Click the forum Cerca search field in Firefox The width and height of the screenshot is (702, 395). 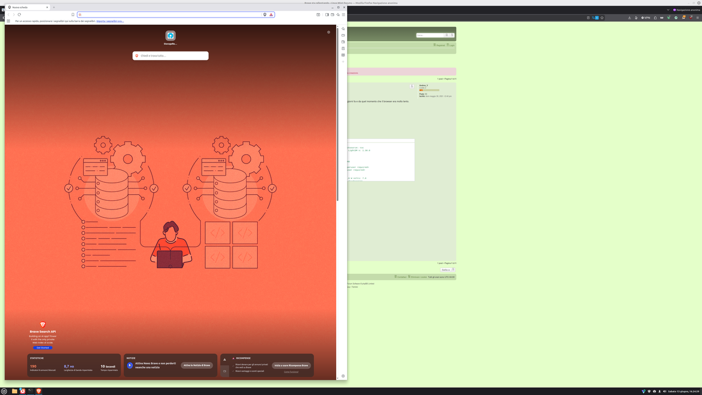(430, 35)
